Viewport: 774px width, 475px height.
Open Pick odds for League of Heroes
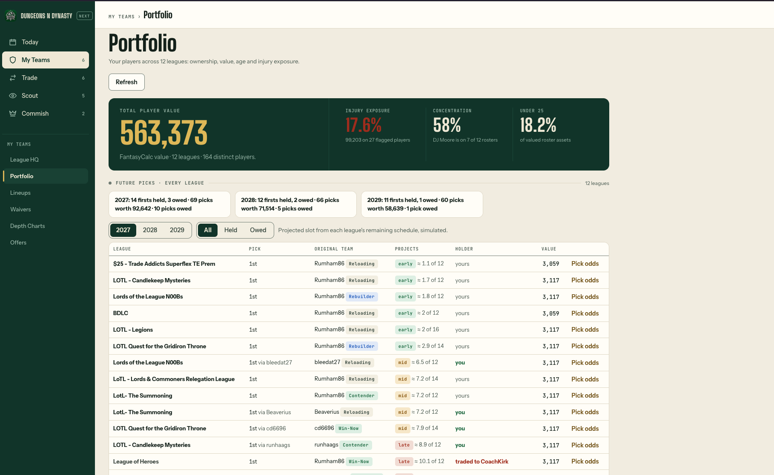pyautogui.click(x=585, y=461)
